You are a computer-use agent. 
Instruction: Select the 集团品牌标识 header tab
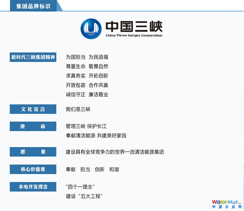(34, 6)
